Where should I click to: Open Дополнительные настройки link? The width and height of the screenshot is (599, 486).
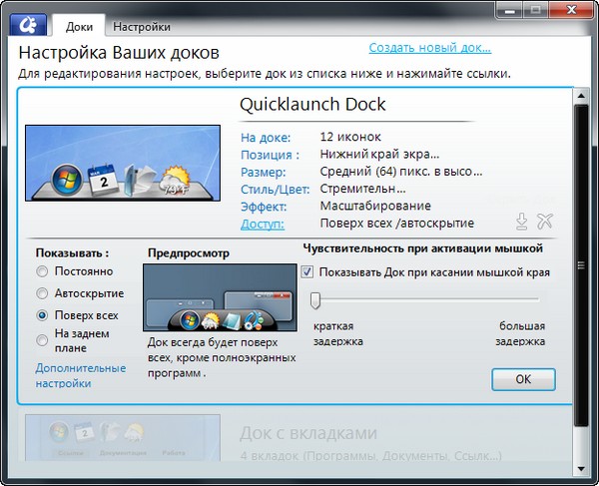[81, 375]
